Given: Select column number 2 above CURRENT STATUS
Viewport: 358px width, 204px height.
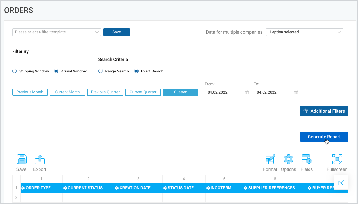Looking at the screenshot, I should click(x=88, y=179).
